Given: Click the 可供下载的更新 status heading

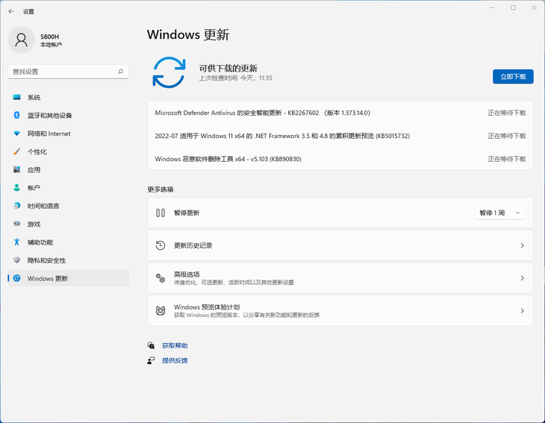Looking at the screenshot, I should [x=228, y=68].
